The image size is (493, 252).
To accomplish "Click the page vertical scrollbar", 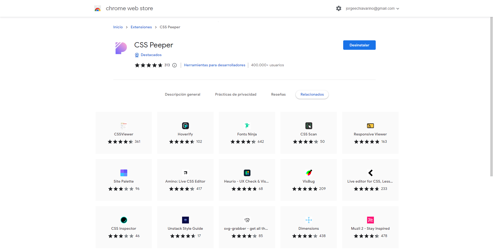I will [491, 97].
